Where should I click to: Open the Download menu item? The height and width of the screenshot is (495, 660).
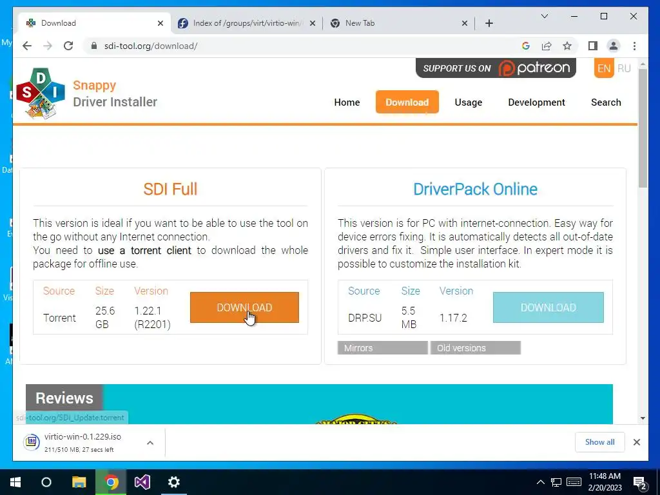pos(407,102)
